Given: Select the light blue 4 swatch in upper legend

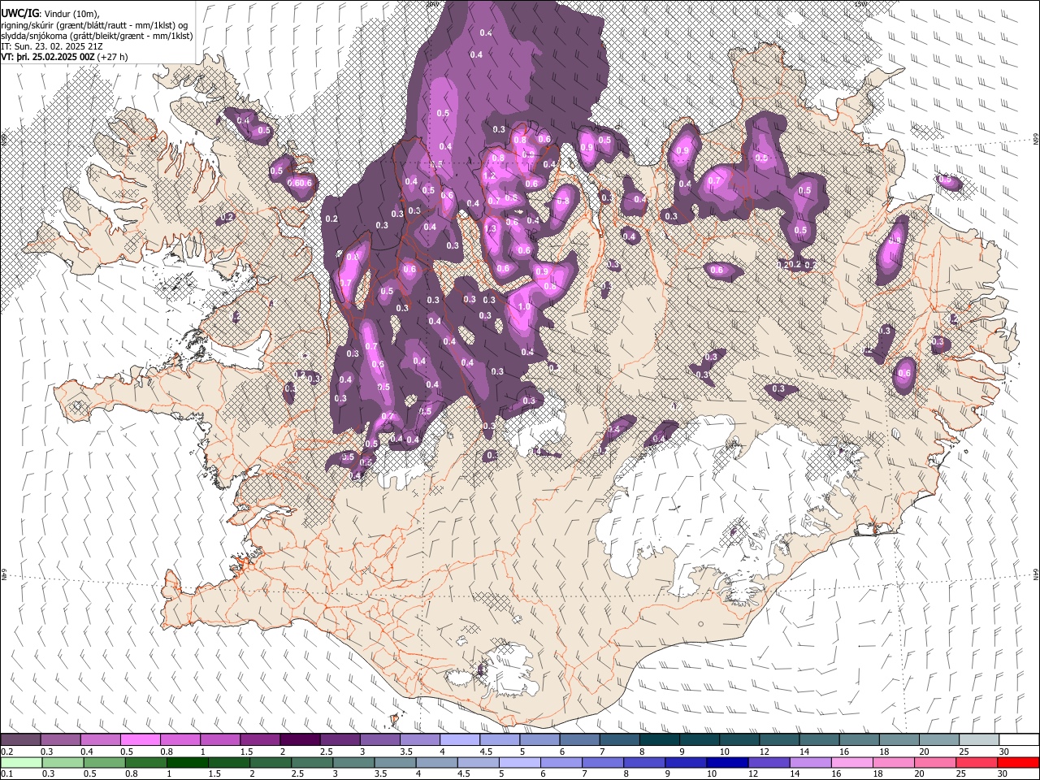Looking at the screenshot, I should (460, 739).
